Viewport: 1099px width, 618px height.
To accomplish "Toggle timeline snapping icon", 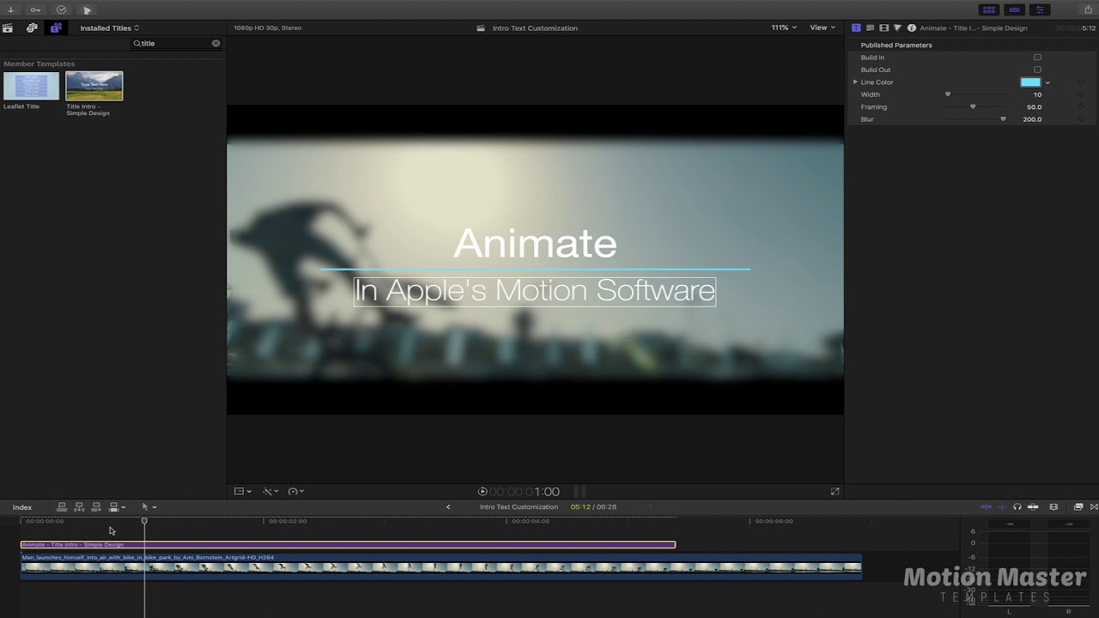I will pos(1033,507).
